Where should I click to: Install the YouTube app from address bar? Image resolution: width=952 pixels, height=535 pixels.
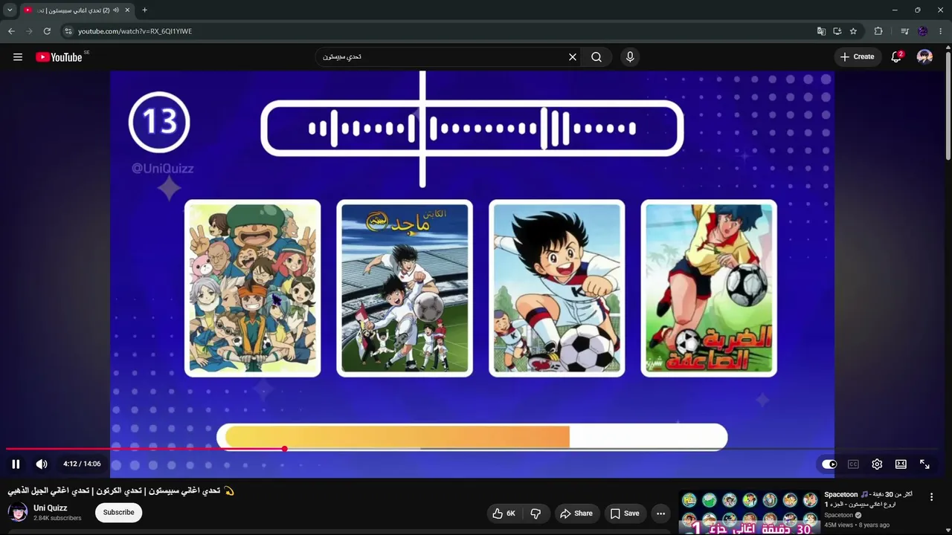point(837,31)
